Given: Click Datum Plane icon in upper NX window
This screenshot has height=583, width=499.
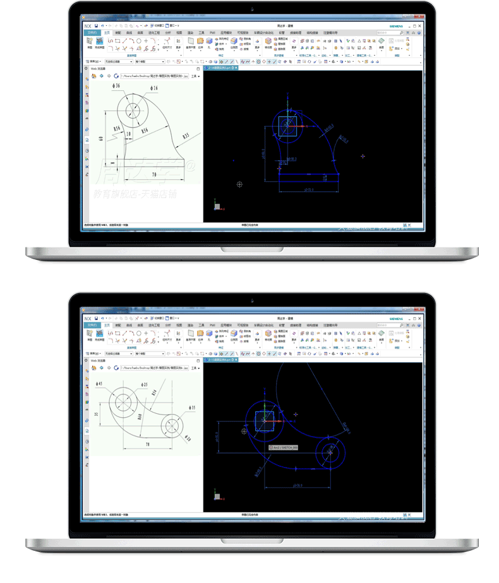Looking at the screenshot, I should (x=191, y=41).
